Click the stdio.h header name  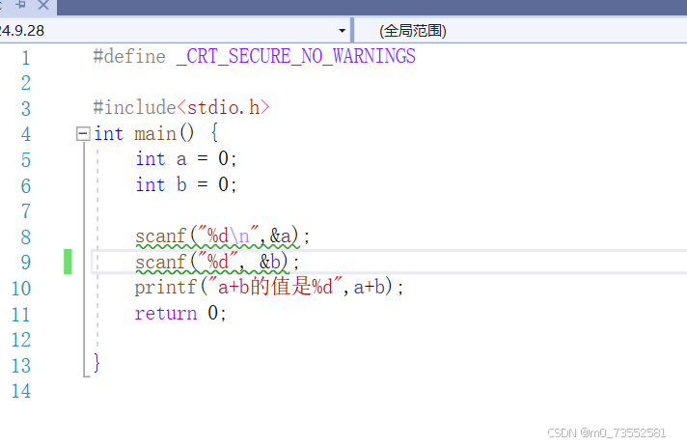[x=224, y=108]
